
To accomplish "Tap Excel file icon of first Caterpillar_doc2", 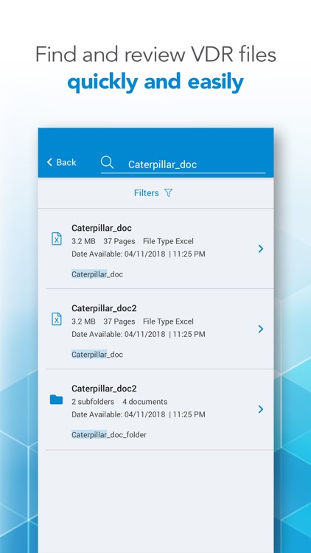I will point(57,319).
